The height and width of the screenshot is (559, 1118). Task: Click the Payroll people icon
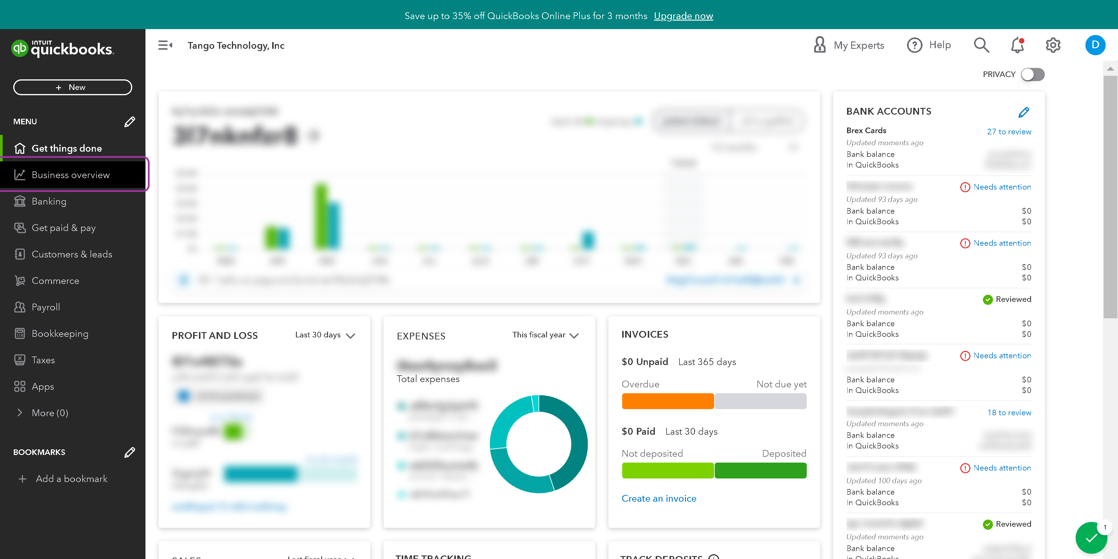(19, 307)
